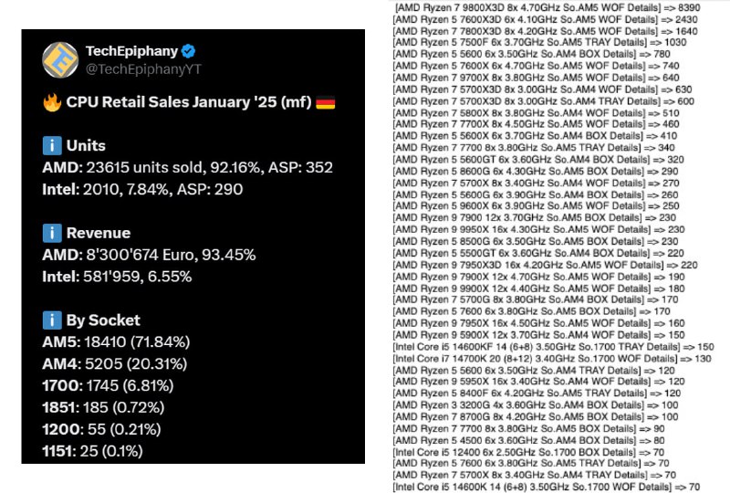Image resolution: width=730 pixels, height=493 pixels.
Task: Open the @TechEpiphanyYT handle
Action: [143, 69]
